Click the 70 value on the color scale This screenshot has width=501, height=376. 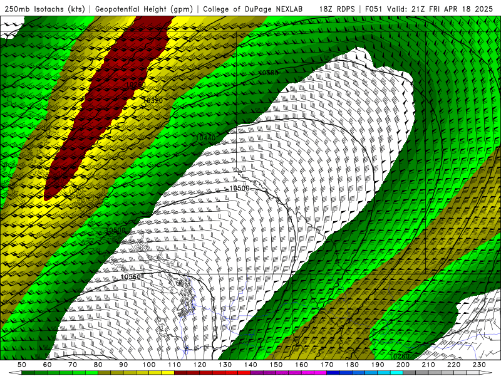[73, 365]
